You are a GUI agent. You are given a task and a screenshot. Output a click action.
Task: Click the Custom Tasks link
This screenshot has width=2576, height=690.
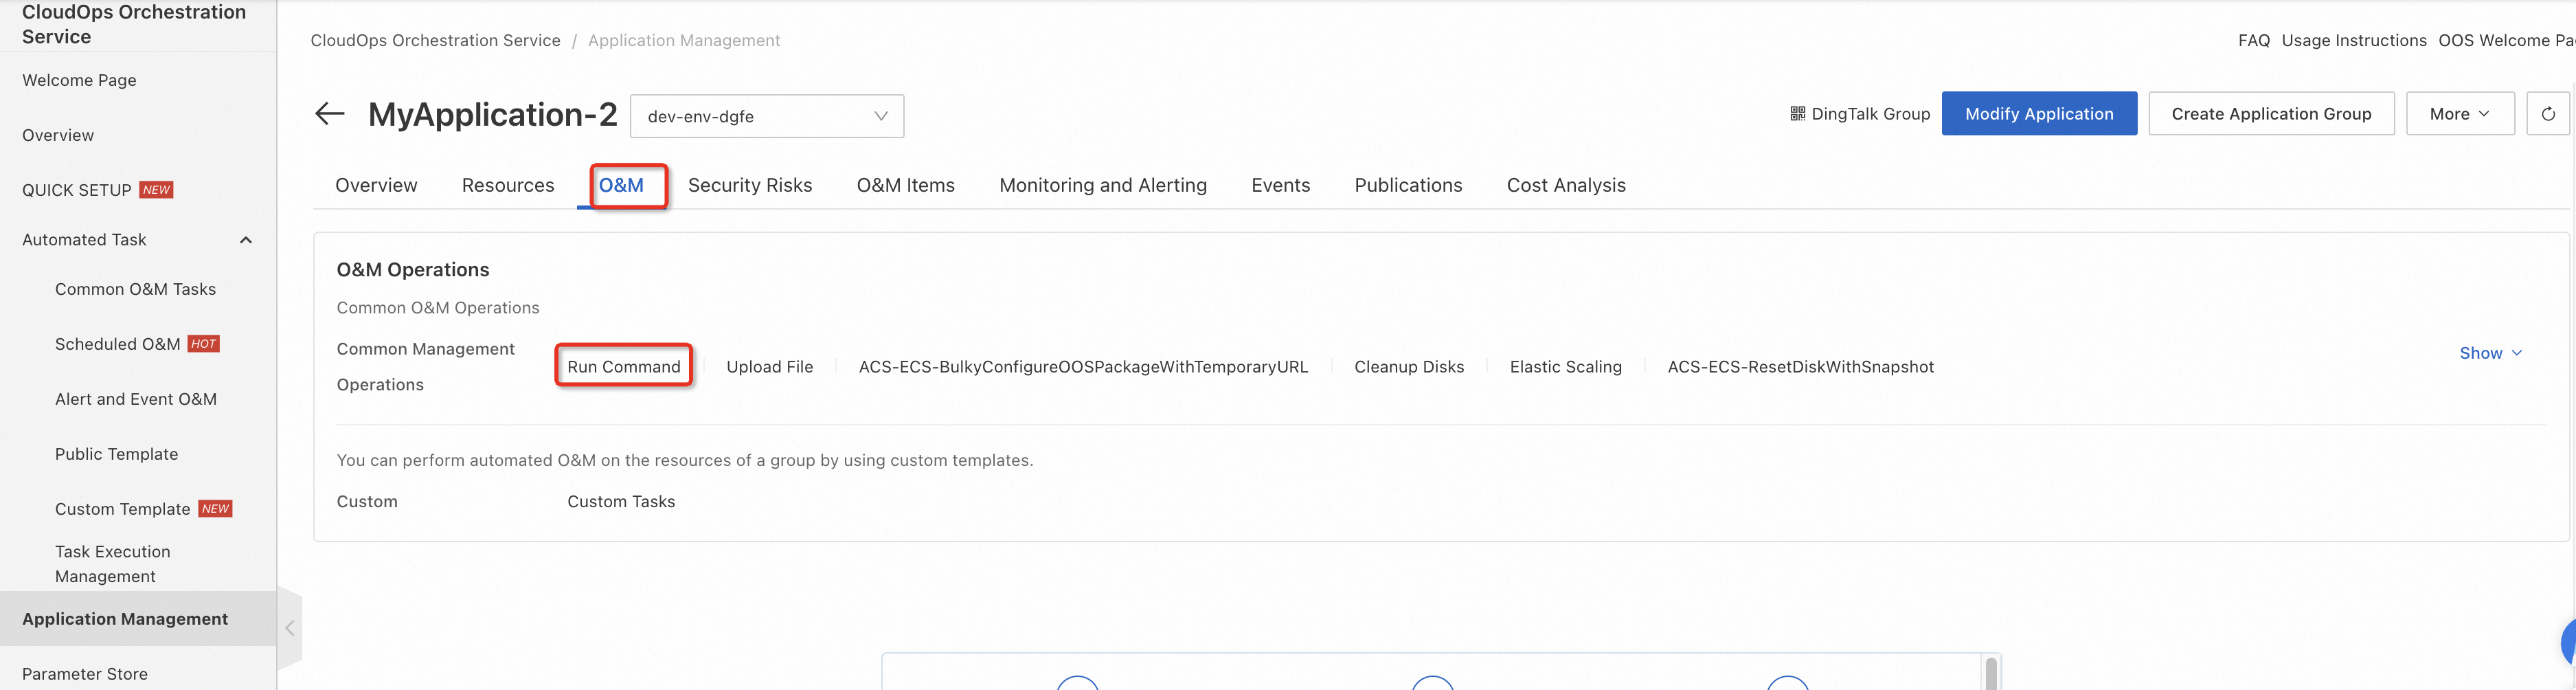coord(621,502)
